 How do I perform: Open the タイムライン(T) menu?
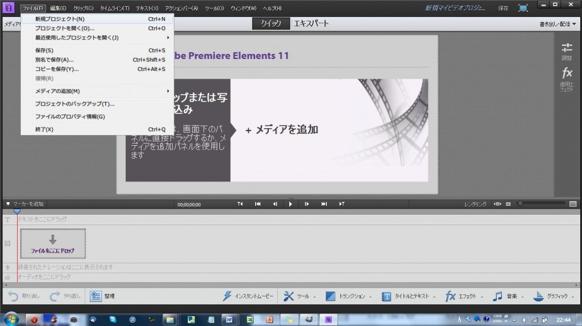pos(115,8)
